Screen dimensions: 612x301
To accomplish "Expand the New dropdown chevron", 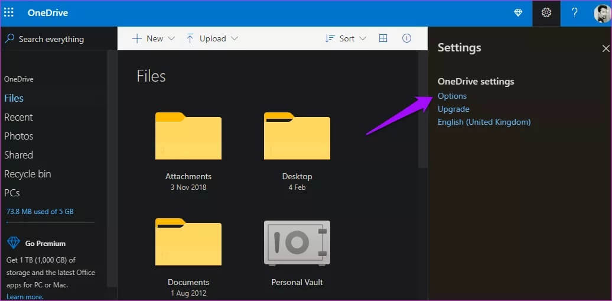I will (x=171, y=38).
